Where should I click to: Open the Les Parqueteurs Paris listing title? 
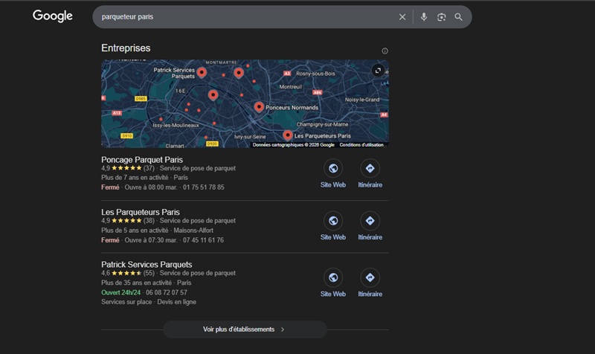tap(141, 212)
